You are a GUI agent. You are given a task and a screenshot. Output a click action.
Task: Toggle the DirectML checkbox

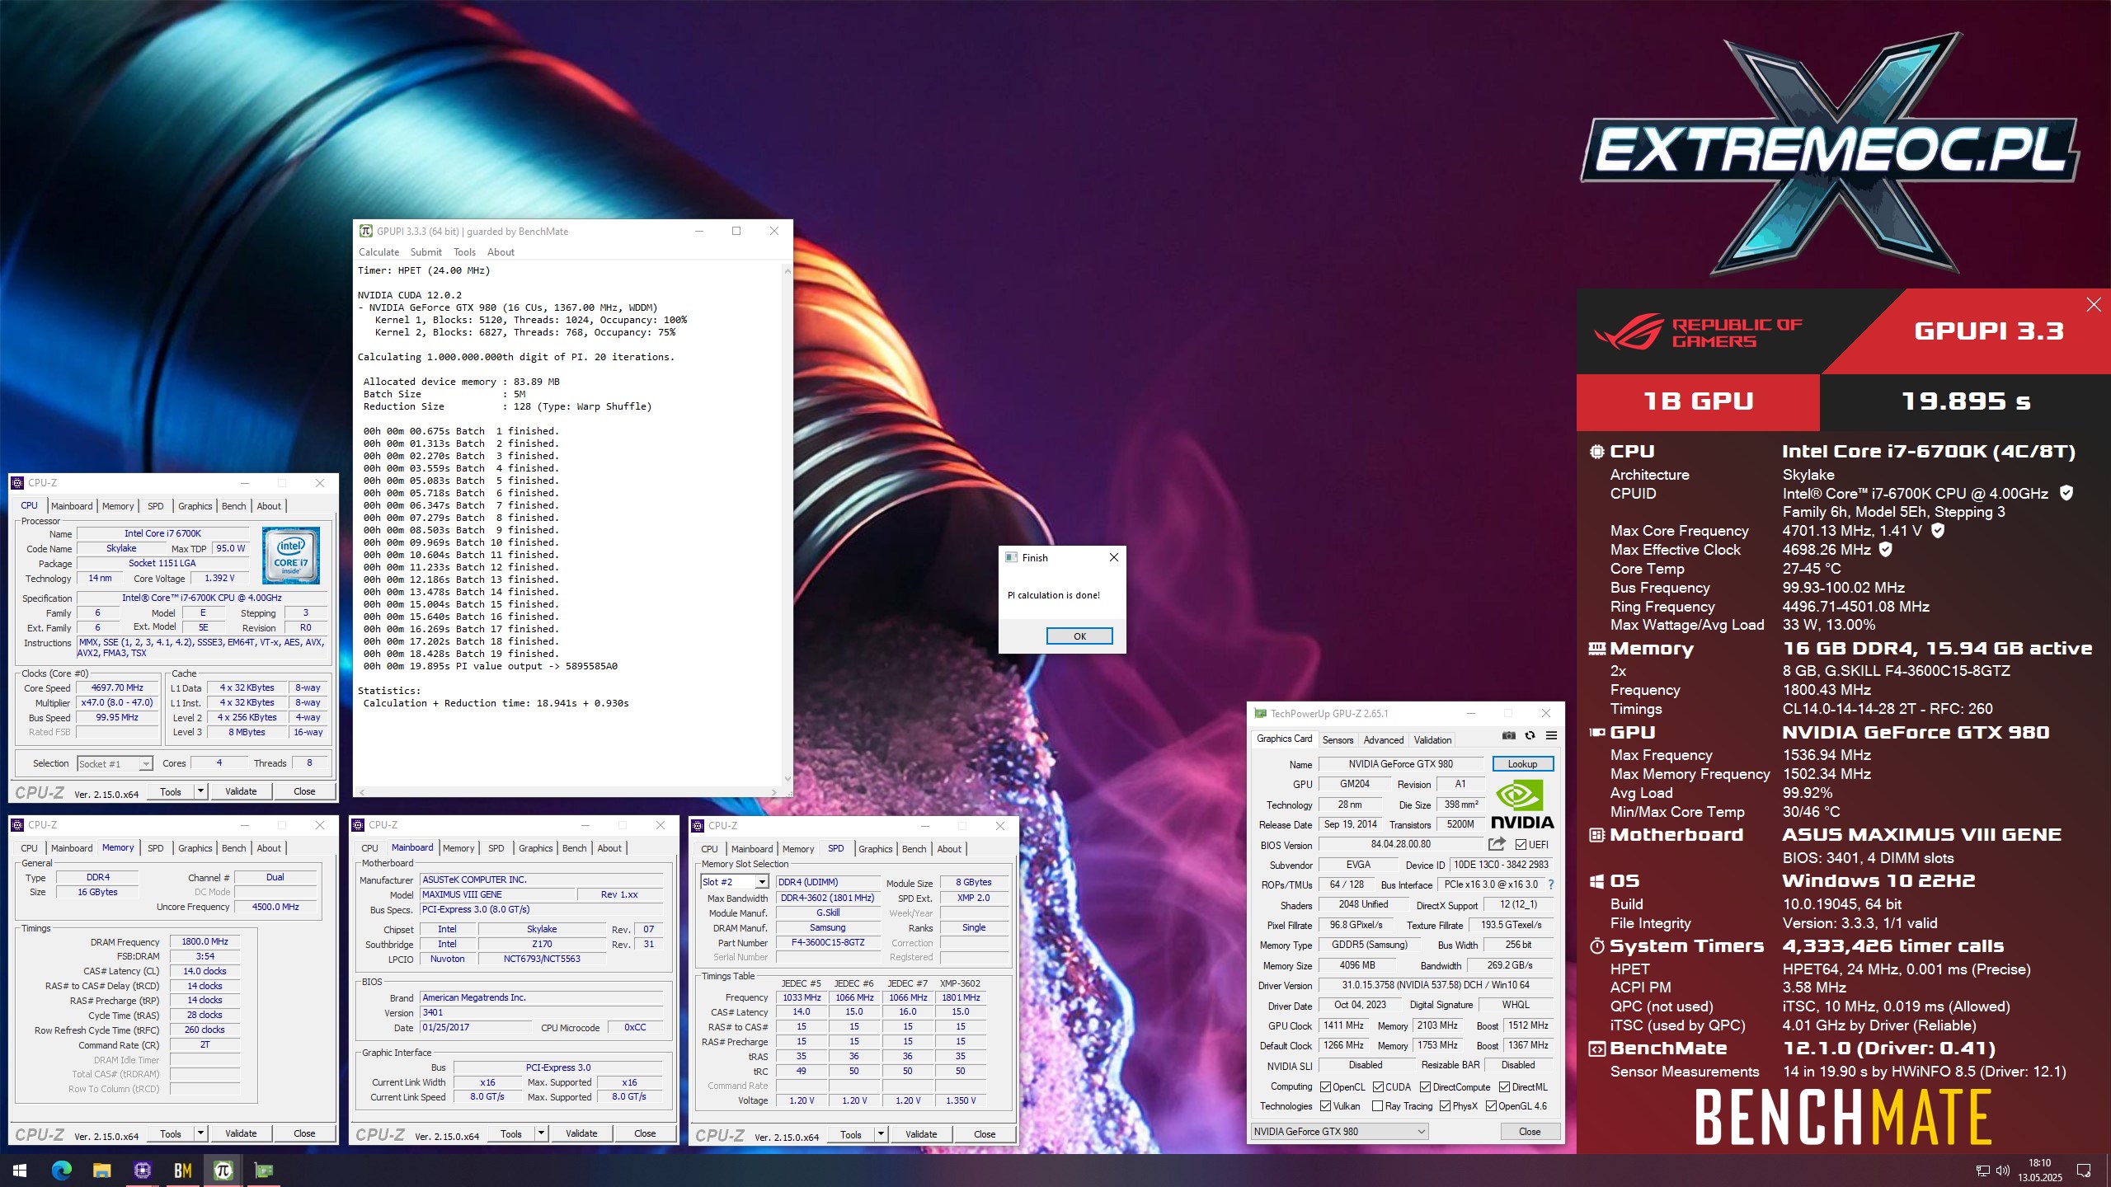[x=1504, y=1087]
